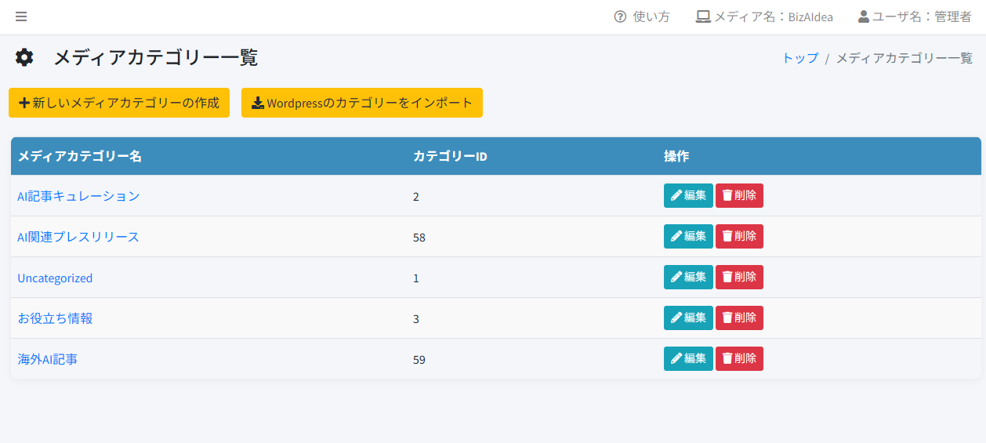Delete the お役立ち情報 category
Viewport: 986px width, 443px height.
pos(738,318)
